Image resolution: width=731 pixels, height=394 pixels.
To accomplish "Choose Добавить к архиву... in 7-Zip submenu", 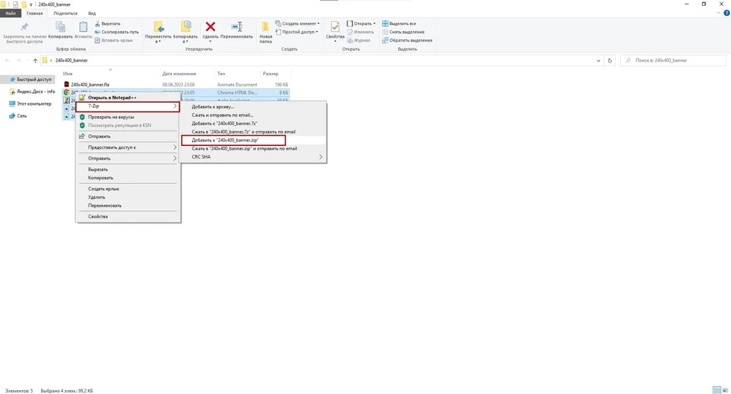I will pyautogui.click(x=253, y=107).
